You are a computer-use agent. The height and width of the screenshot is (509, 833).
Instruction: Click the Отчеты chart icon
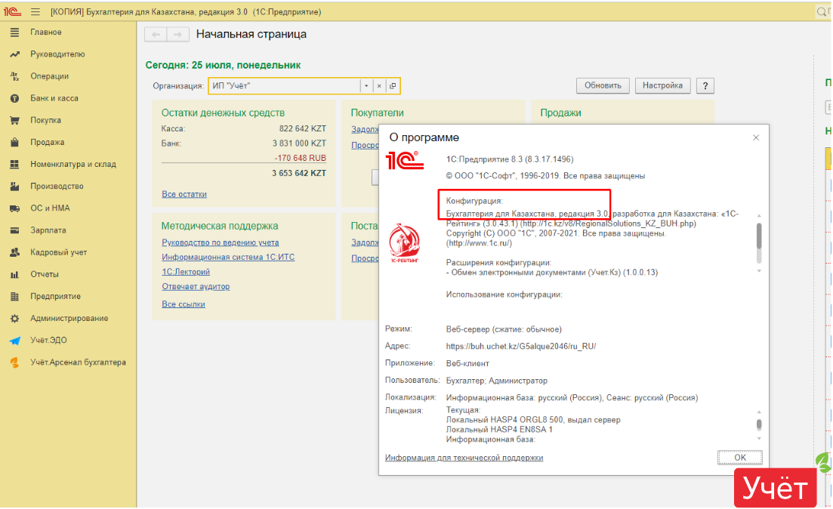click(14, 275)
